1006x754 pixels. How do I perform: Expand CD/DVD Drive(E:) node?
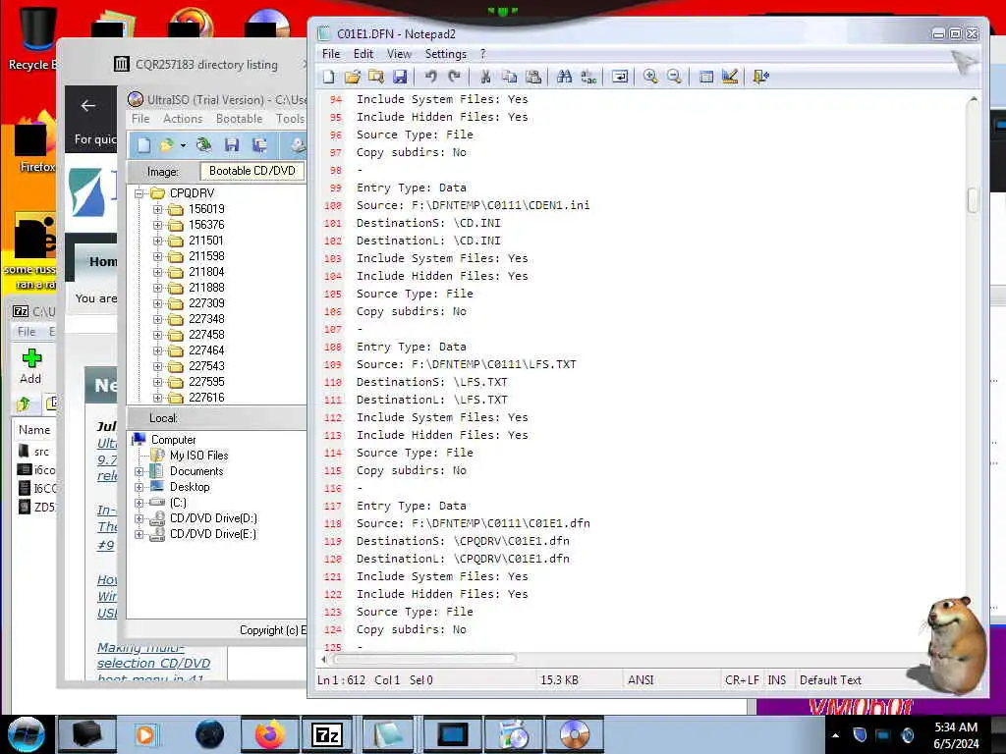pos(140,534)
